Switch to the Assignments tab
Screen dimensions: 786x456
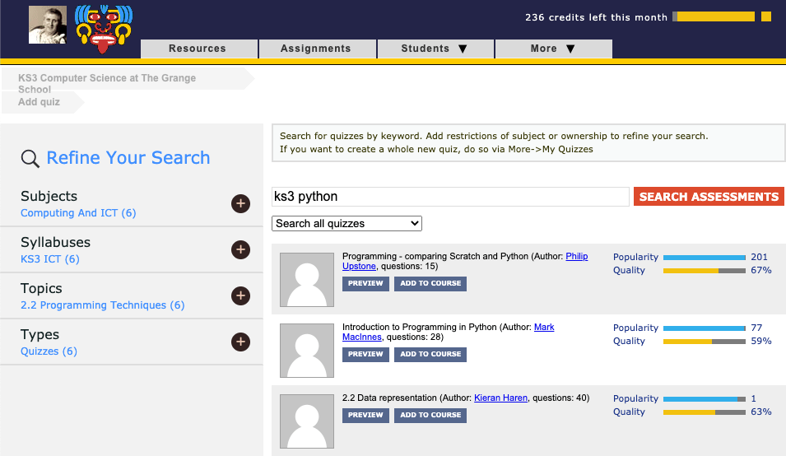click(316, 49)
